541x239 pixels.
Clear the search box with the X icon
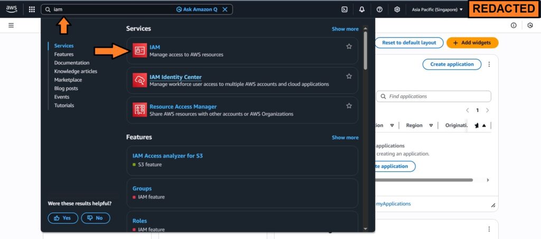click(225, 9)
